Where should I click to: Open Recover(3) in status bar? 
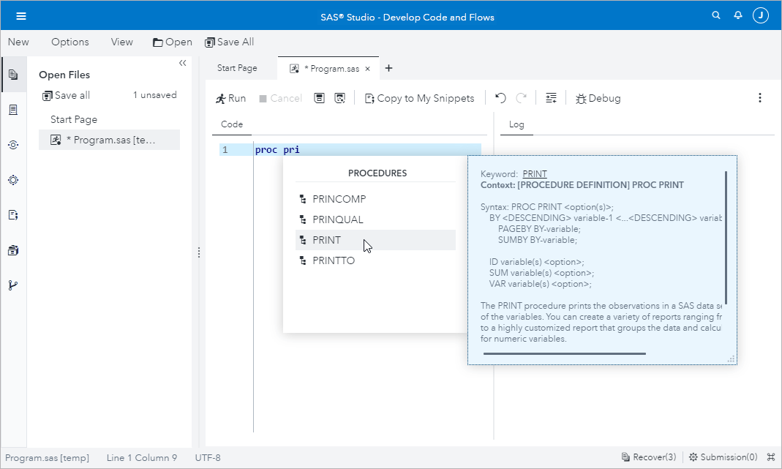click(649, 457)
